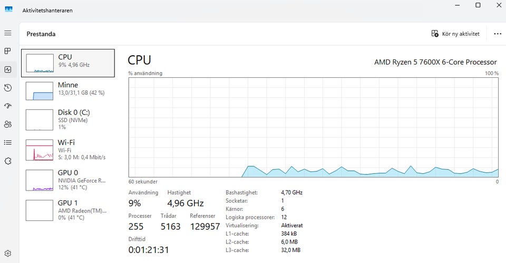Screen dimensions: 506x263
Task: Select the CPU performance item
Action: click(67, 63)
